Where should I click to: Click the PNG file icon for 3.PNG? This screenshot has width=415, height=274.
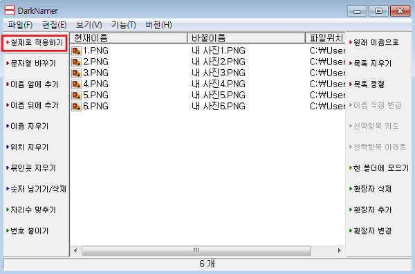pyautogui.click(x=77, y=73)
